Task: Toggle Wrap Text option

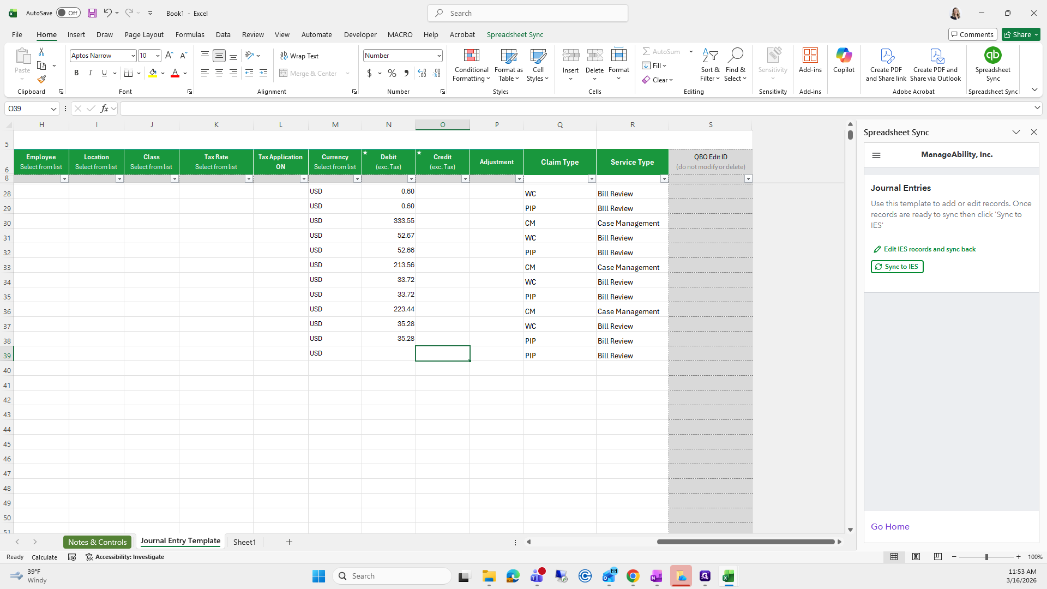Action: 299,56
